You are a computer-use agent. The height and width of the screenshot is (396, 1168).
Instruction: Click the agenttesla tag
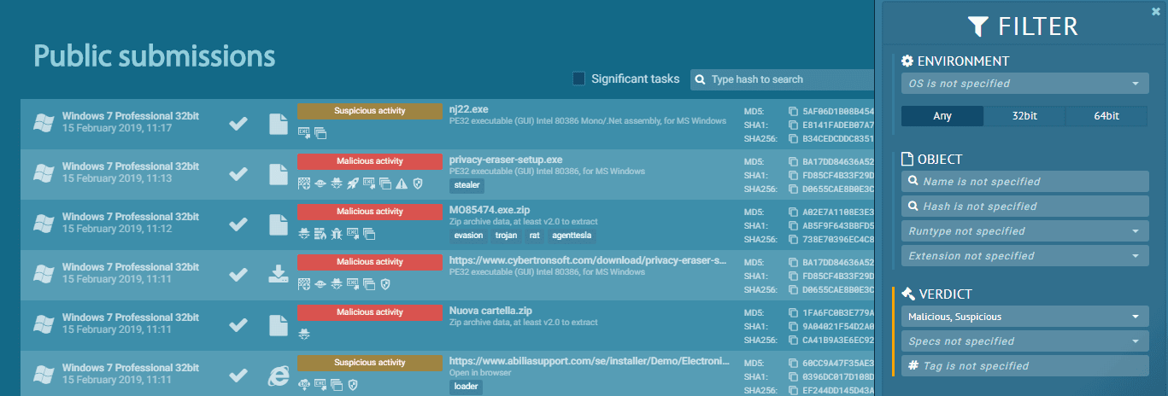572,235
